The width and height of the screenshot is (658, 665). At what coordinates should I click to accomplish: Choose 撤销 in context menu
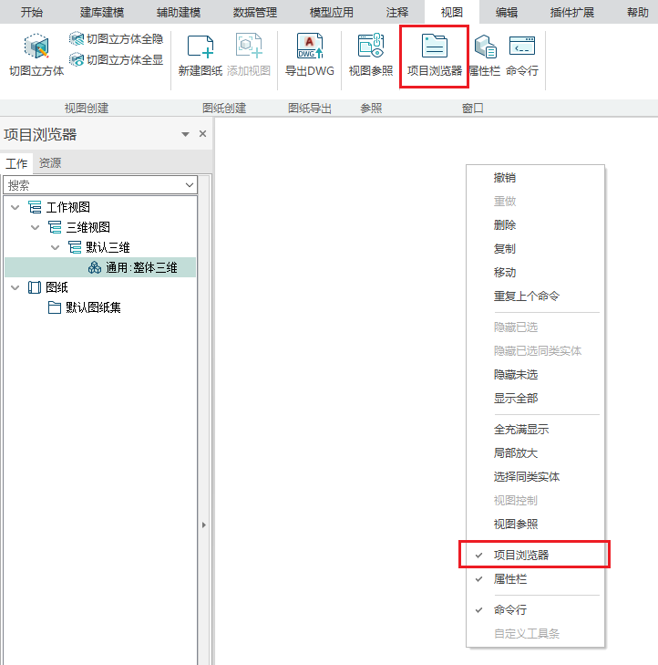coord(536,178)
